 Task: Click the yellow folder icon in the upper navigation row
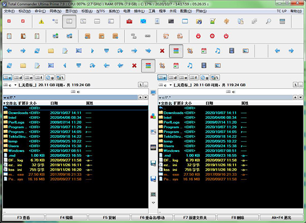[x=51, y=51]
